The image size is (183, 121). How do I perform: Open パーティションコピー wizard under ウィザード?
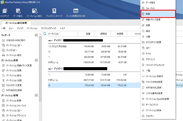pyautogui.click(x=12, y=45)
